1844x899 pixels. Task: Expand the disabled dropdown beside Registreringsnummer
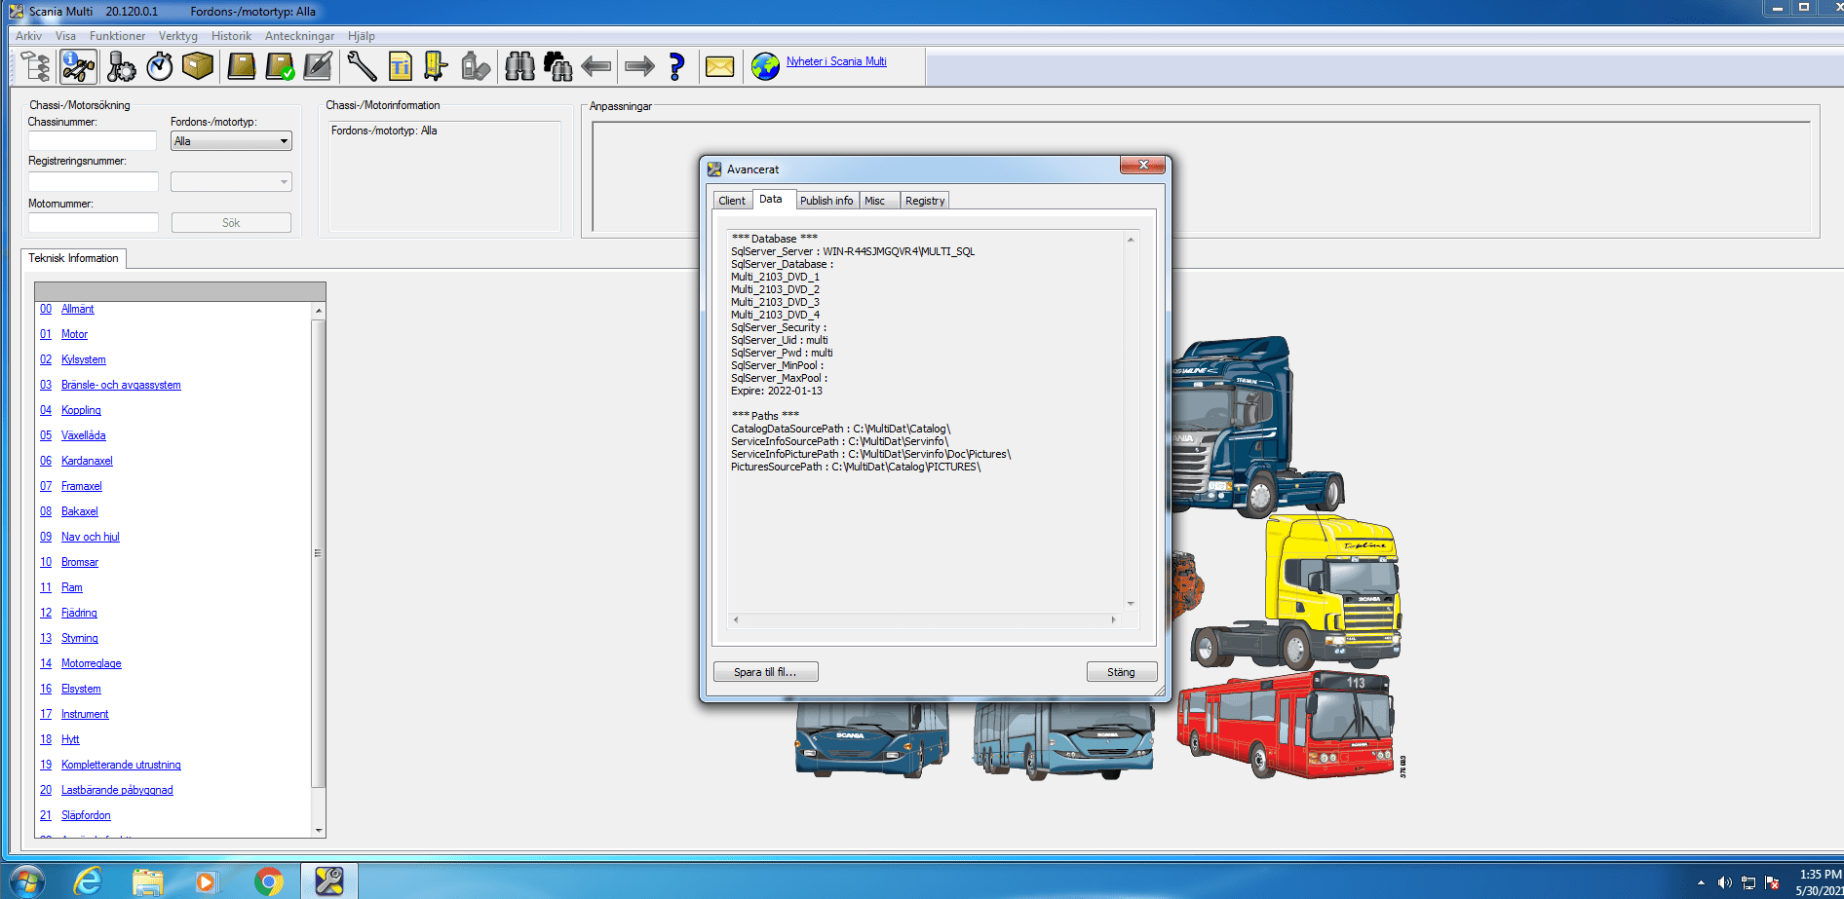pos(230,181)
